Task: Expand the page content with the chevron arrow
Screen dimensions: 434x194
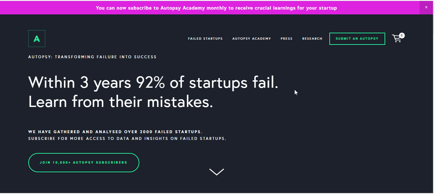Action: (217, 172)
